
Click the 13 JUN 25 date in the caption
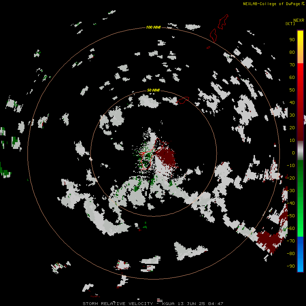tap(192, 304)
